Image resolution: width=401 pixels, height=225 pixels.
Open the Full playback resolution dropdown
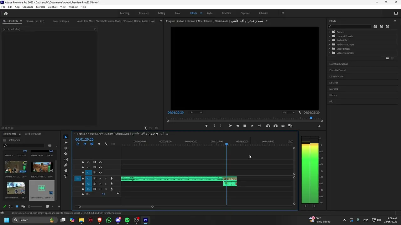289,112
